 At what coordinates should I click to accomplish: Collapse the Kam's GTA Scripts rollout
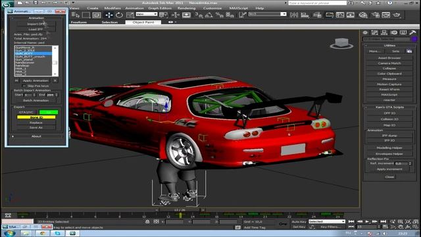pyautogui.click(x=389, y=107)
